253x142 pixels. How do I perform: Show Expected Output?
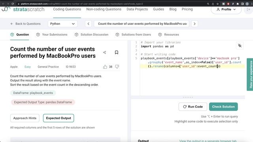[x=59, y=118]
